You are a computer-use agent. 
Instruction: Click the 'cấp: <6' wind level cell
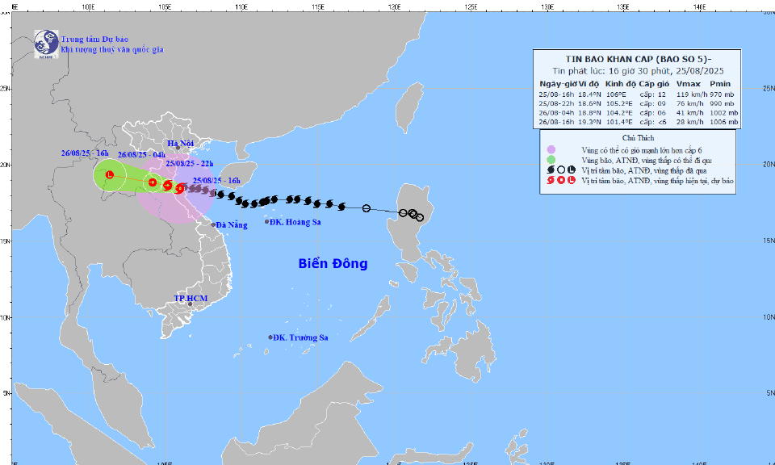click(x=653, y=122)
